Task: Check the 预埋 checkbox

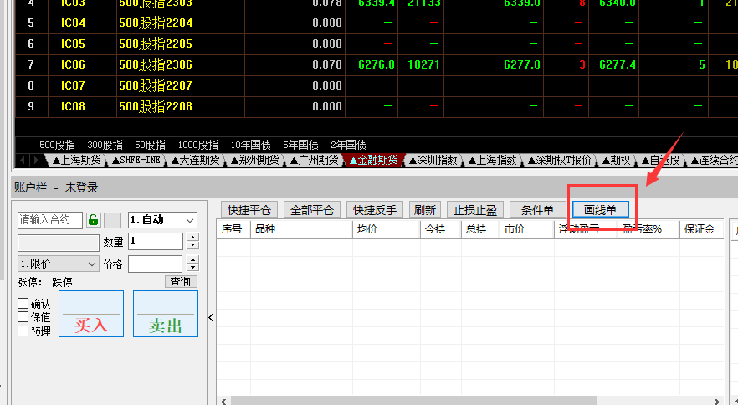Action: pos(23,331)
